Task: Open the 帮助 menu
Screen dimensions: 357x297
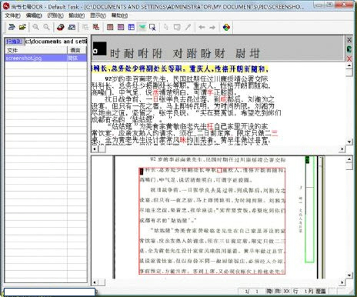Action: pyautogui.click(x=119, y=15)
